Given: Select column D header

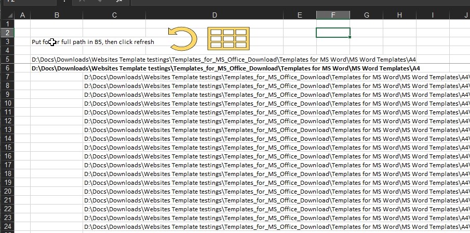Looking at the screenshot, I should click(214, 16).
